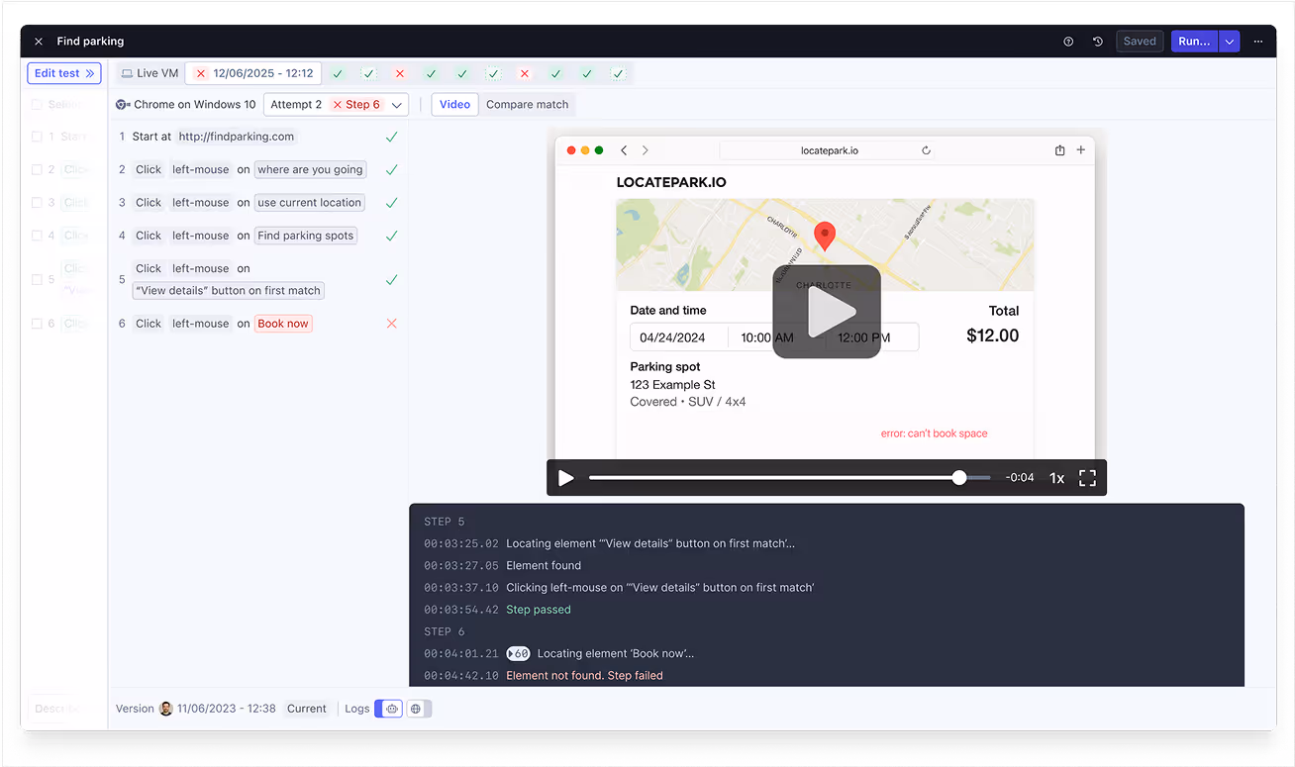This screenshot has height=767, width=1295.
Task: Click the Chrome browser icon
Action: pyautogui.click(x=123, y=104)
